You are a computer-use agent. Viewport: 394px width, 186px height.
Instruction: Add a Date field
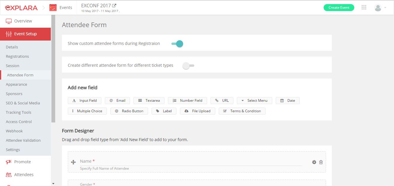tap(288, 101)
